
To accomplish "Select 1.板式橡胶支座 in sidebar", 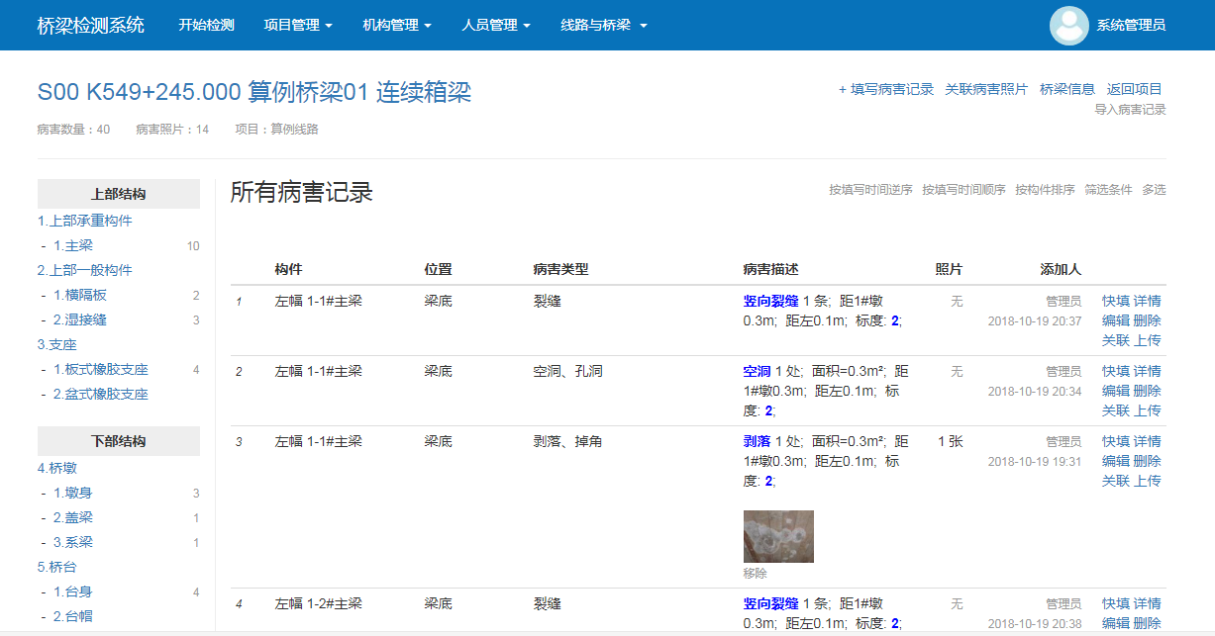I will tap(100, 369).
